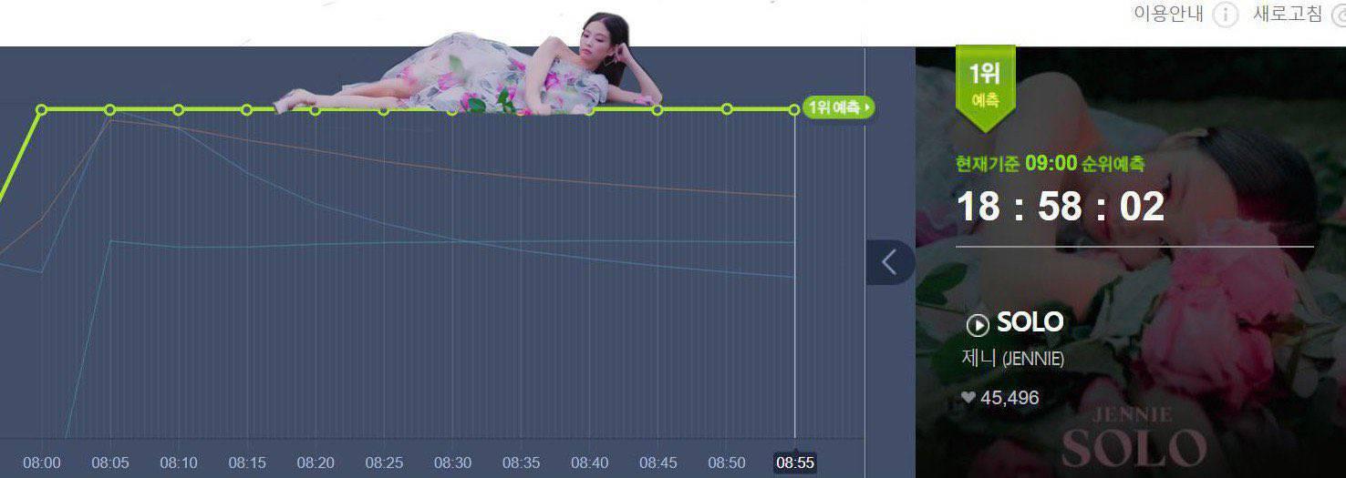The image size is (1346, 478).
Task: Click the 이용안내 info icon
Action: coord(1227,15)
